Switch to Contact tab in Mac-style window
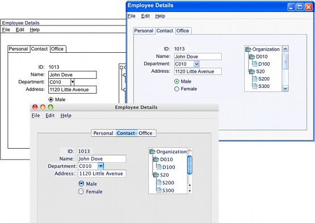The image size is (315, 223). click(127, 133)
